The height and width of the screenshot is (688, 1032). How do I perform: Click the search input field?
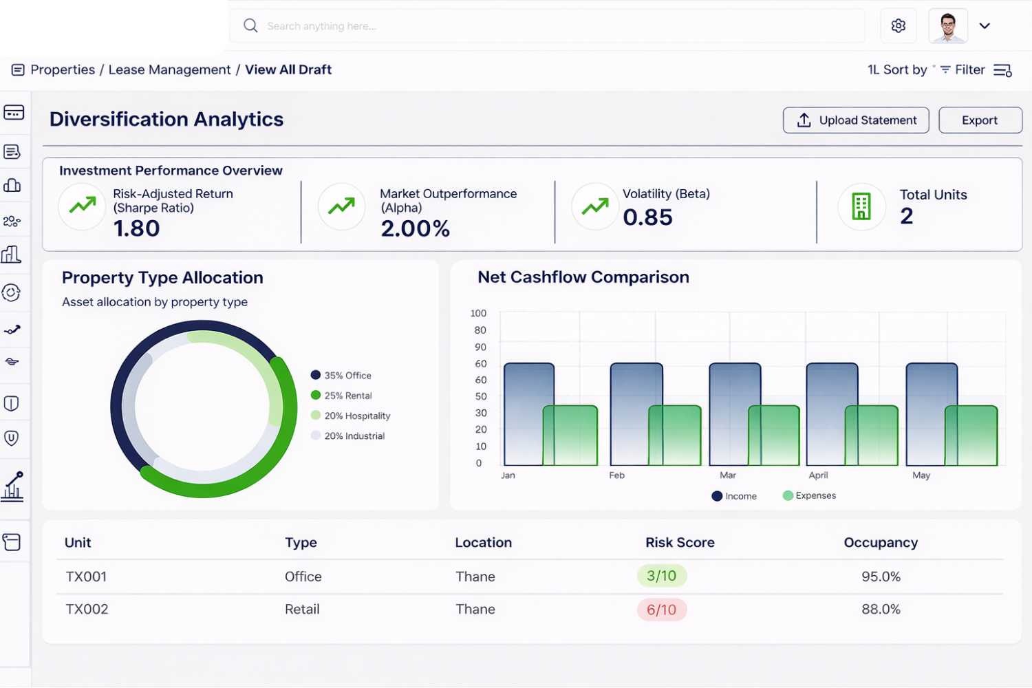coord(547,26)
